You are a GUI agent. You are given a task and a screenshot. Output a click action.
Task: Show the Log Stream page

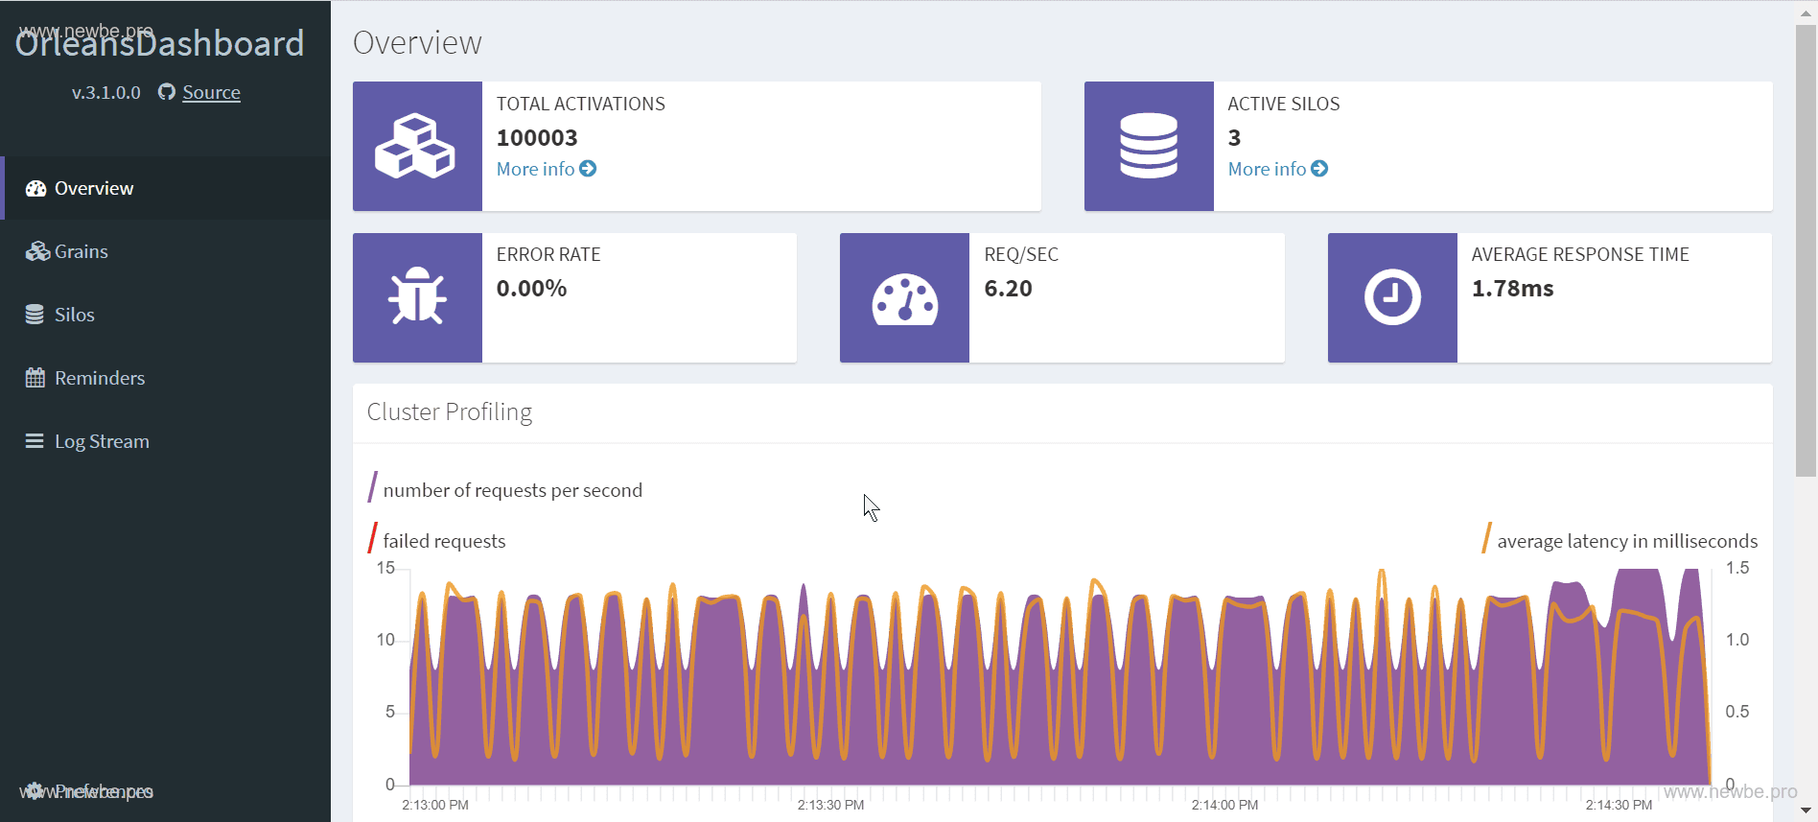(102, 441)
